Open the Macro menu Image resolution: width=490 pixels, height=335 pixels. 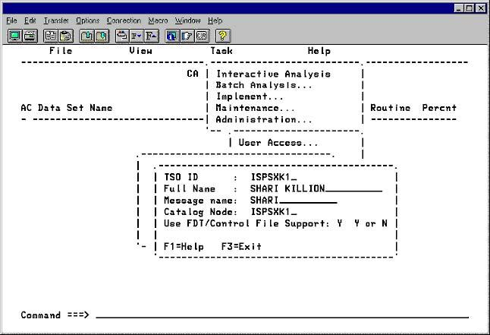click(x=158, y=21)
